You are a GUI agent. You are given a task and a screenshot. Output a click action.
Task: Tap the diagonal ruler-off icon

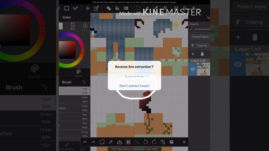click(137, 142)
